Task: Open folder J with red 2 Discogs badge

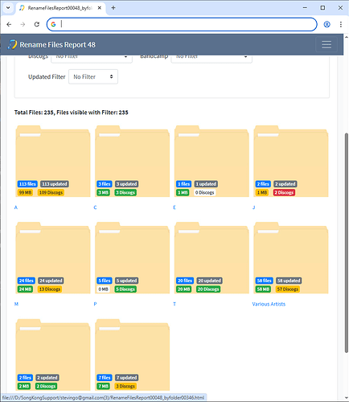Action: coord(291,161)
